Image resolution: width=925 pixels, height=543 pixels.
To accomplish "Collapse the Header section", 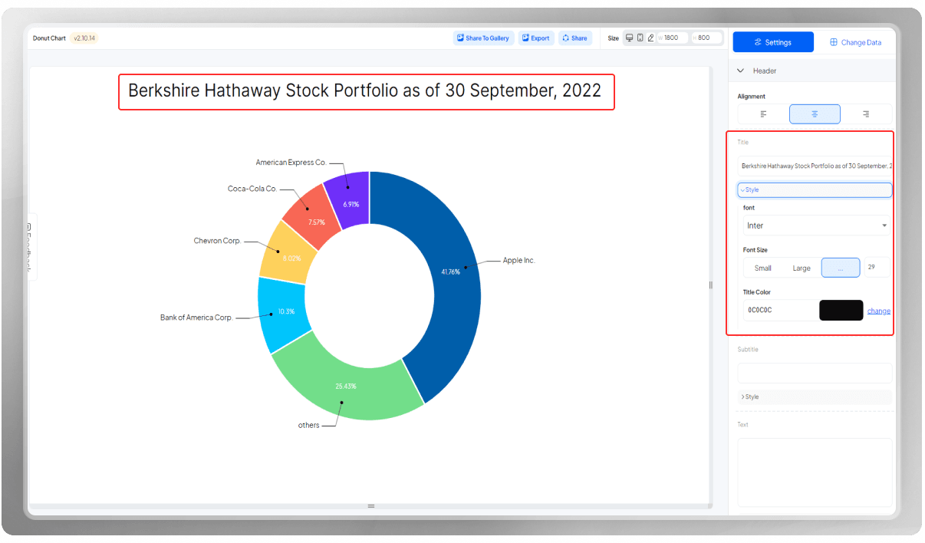I will pos(741,71).
